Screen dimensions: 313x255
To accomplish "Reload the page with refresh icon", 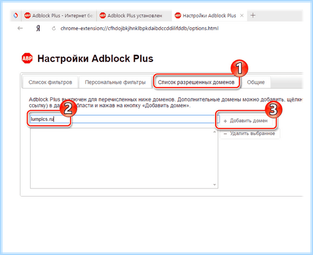I will coord(54,29).
